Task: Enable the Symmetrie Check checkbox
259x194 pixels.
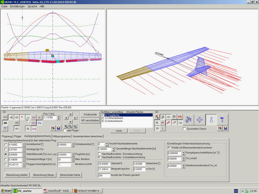Action: pyautogui.click(x=184, y=129)
